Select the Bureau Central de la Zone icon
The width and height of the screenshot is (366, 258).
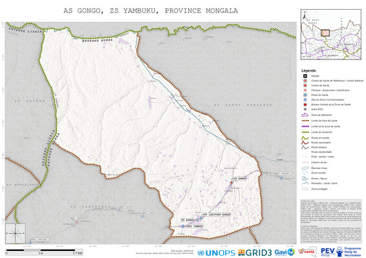305,104
